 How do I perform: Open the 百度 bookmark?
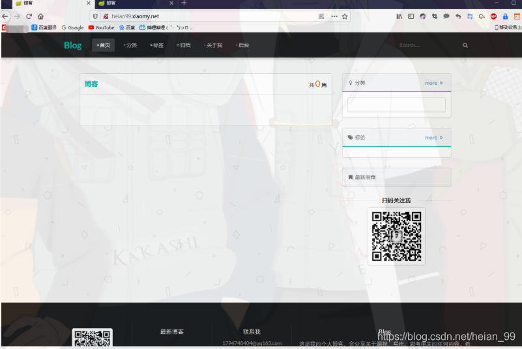pyautogui.click(x=127, y=27)
